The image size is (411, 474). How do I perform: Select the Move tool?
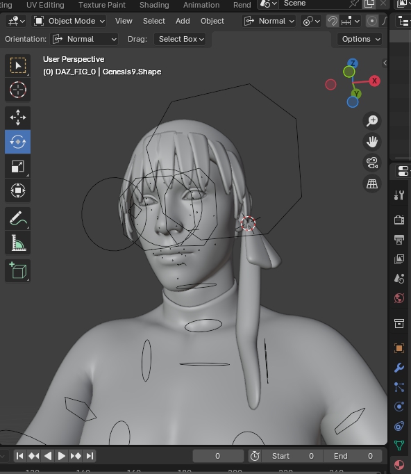18,117
